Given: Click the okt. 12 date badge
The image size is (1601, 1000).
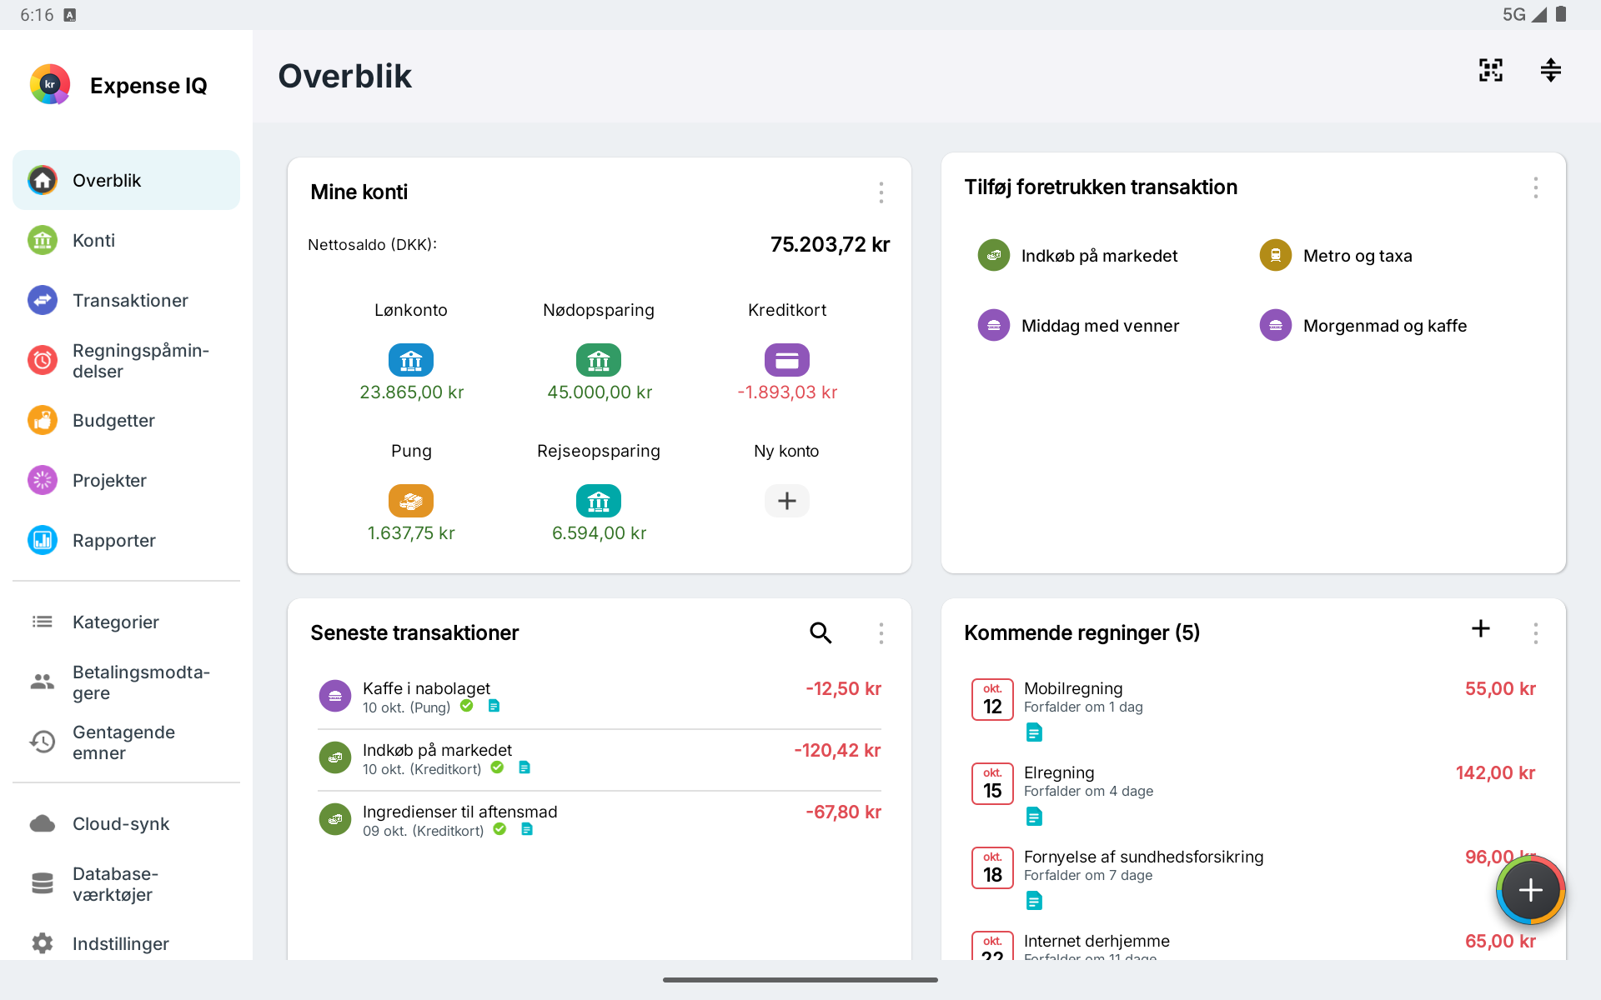Looking at the screenshot, I should (992, 699).
